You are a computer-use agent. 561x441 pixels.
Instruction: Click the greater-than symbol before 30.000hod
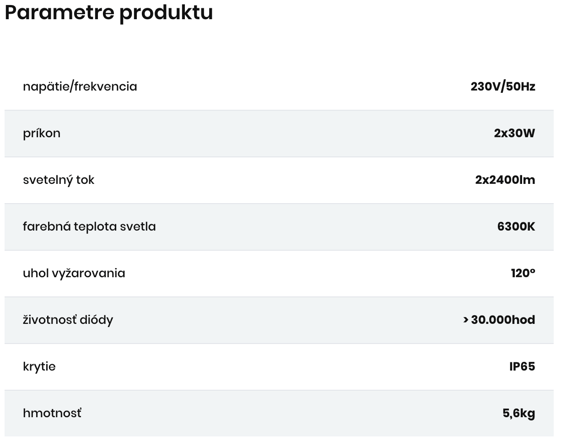pyautogui.click(x=465, y=320)
